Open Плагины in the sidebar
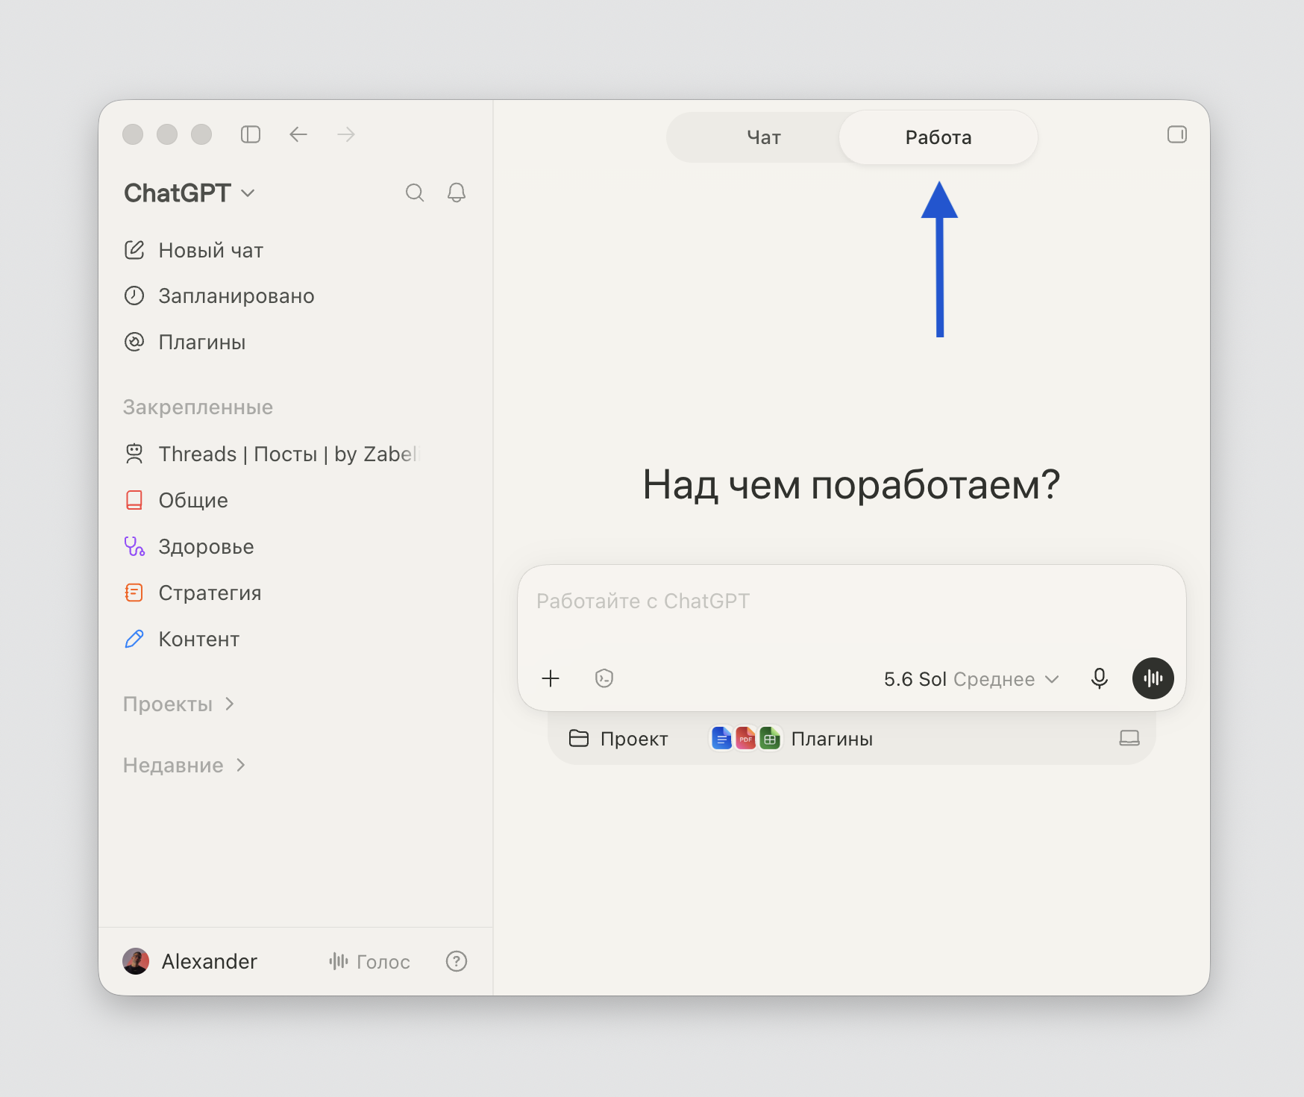This screenshot has width=1304, height=1097. tap(201, 343)
